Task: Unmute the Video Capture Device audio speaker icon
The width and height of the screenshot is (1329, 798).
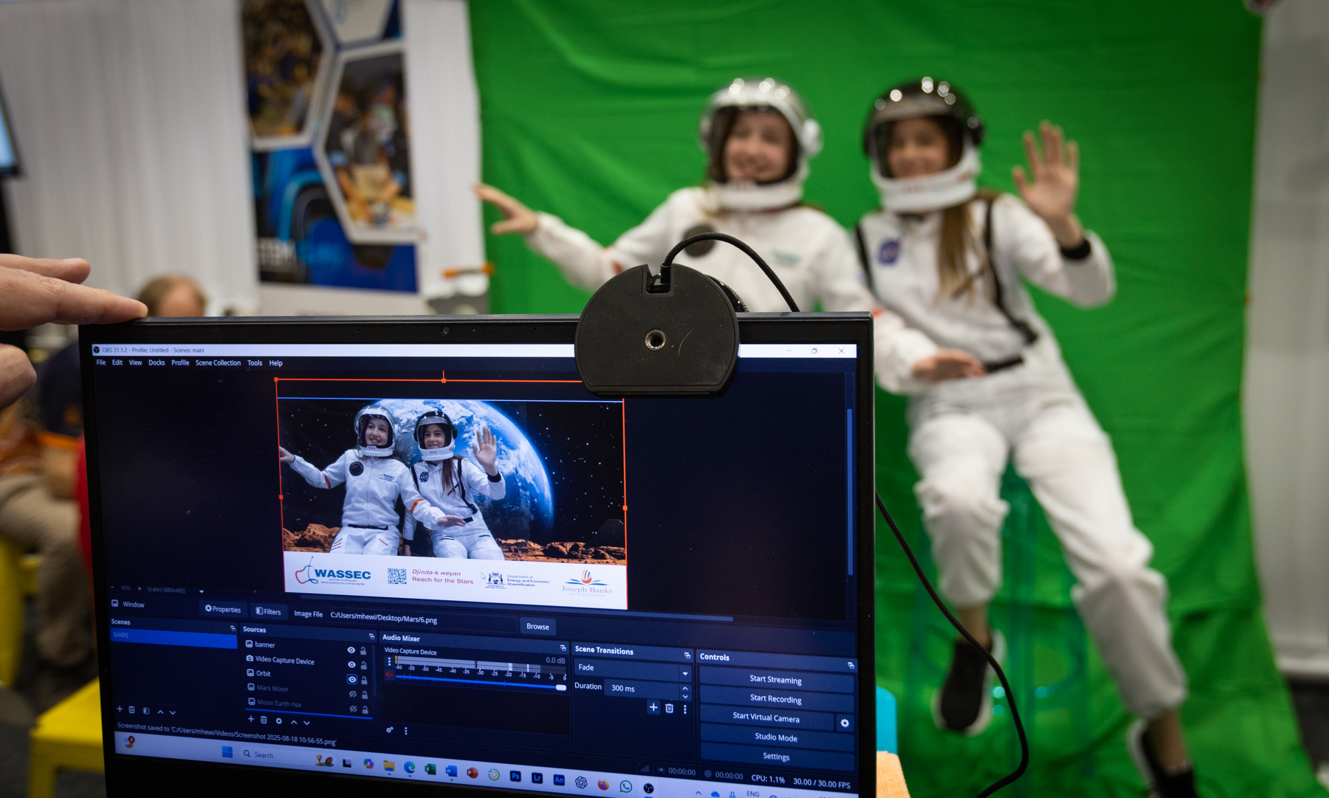Action: point(389,675)
